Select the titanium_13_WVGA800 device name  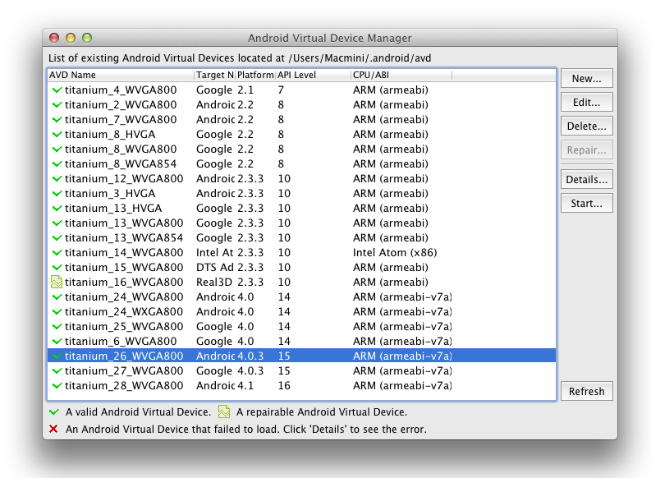[x=124, y=223]
